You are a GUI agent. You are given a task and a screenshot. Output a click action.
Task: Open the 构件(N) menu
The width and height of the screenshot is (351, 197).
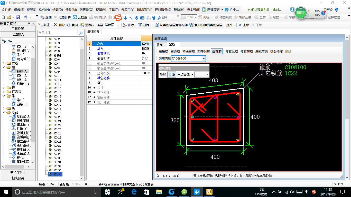click(44, 9)
